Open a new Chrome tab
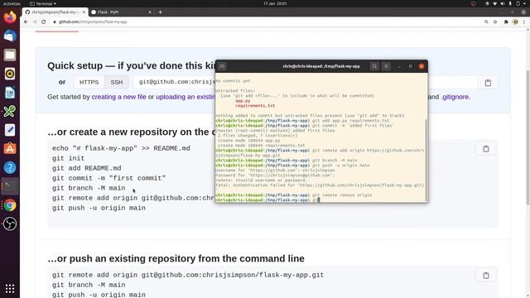The height and width of the screenshot is (298, 530). [x=160, y=12]
